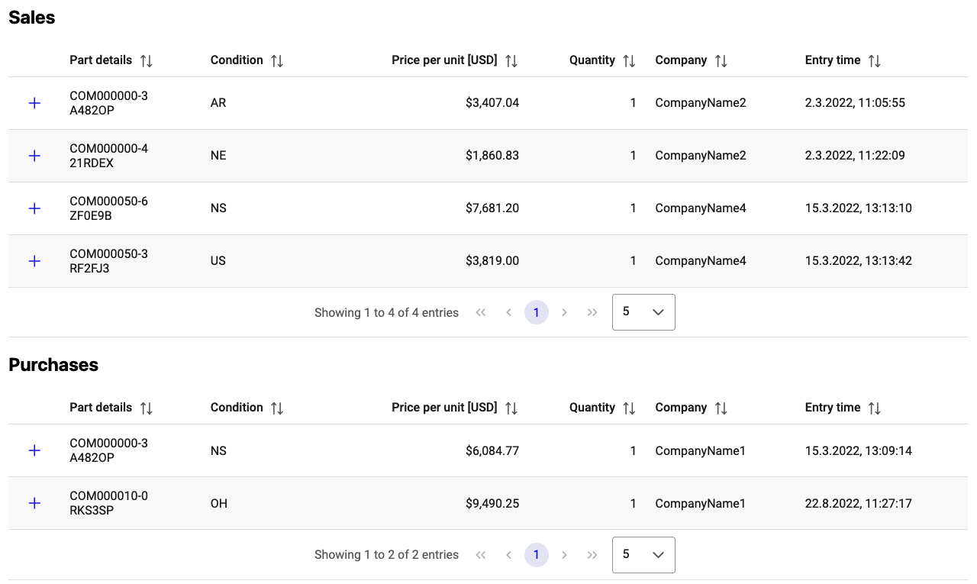The image size is (977, 584).
Task: Expand the COM000000-3 A482OP sales row
Action: 34,103
